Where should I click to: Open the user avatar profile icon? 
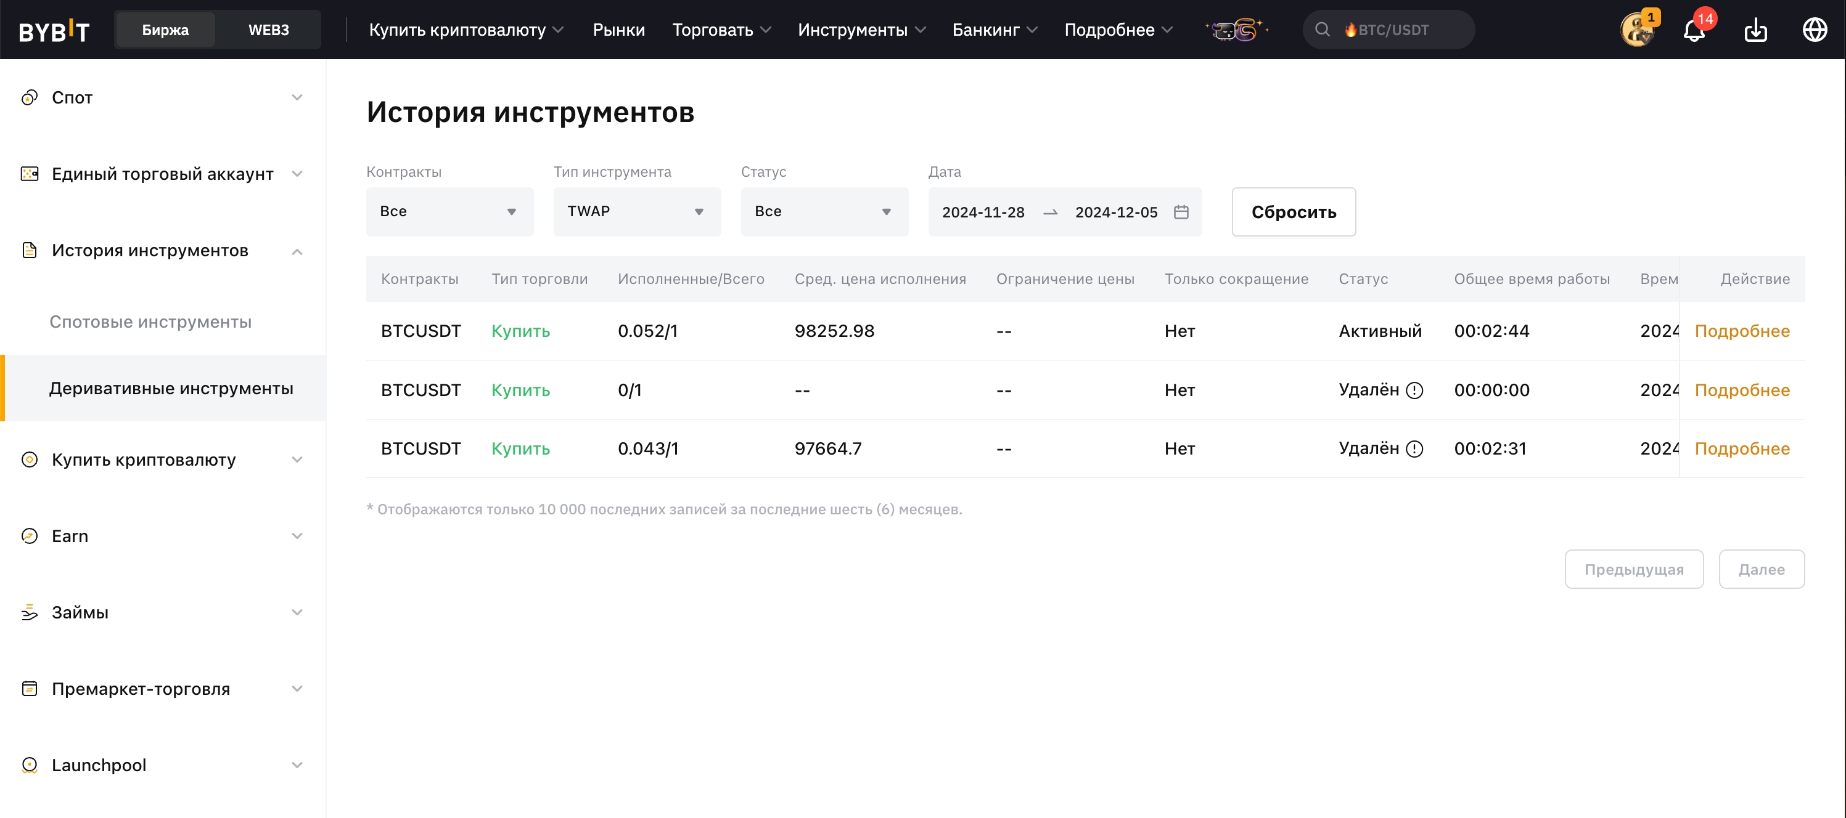click(1637, 30)
